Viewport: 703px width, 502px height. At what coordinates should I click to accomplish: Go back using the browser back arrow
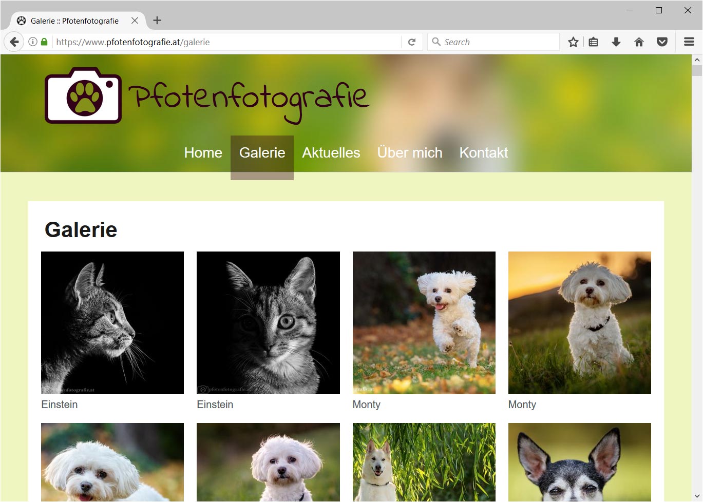click(x=14, y=42)
